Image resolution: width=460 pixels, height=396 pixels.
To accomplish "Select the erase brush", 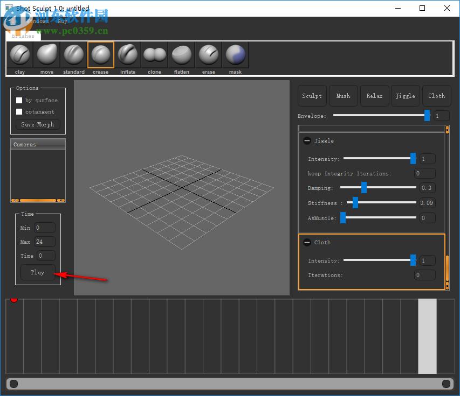I will pyautogui.click(x=209, y=55).
